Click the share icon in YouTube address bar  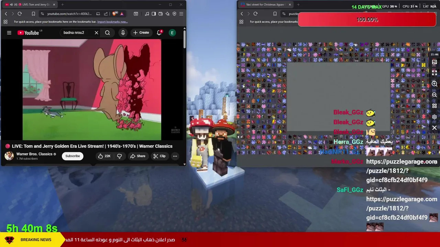pos(106,14)
